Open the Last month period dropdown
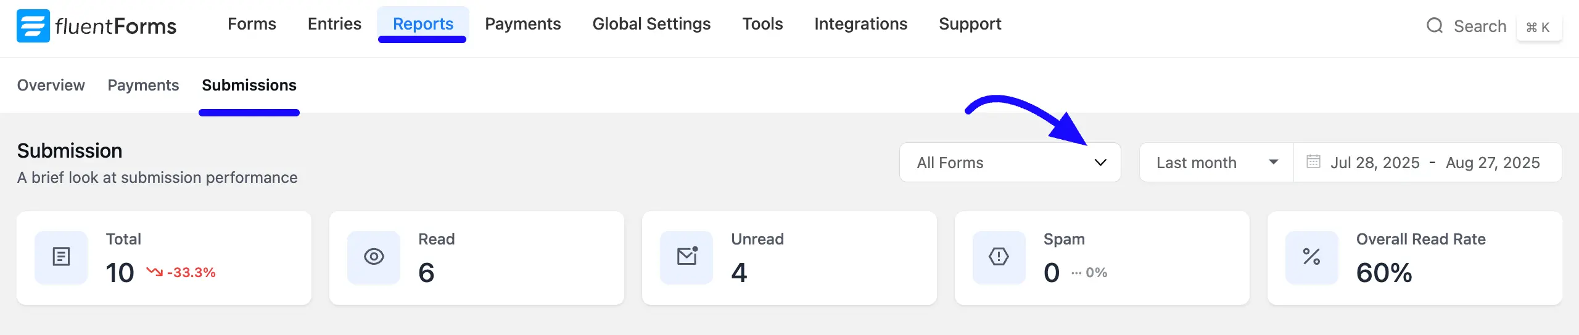This screenshot has height=335, width=1579. pos(1216,163)
